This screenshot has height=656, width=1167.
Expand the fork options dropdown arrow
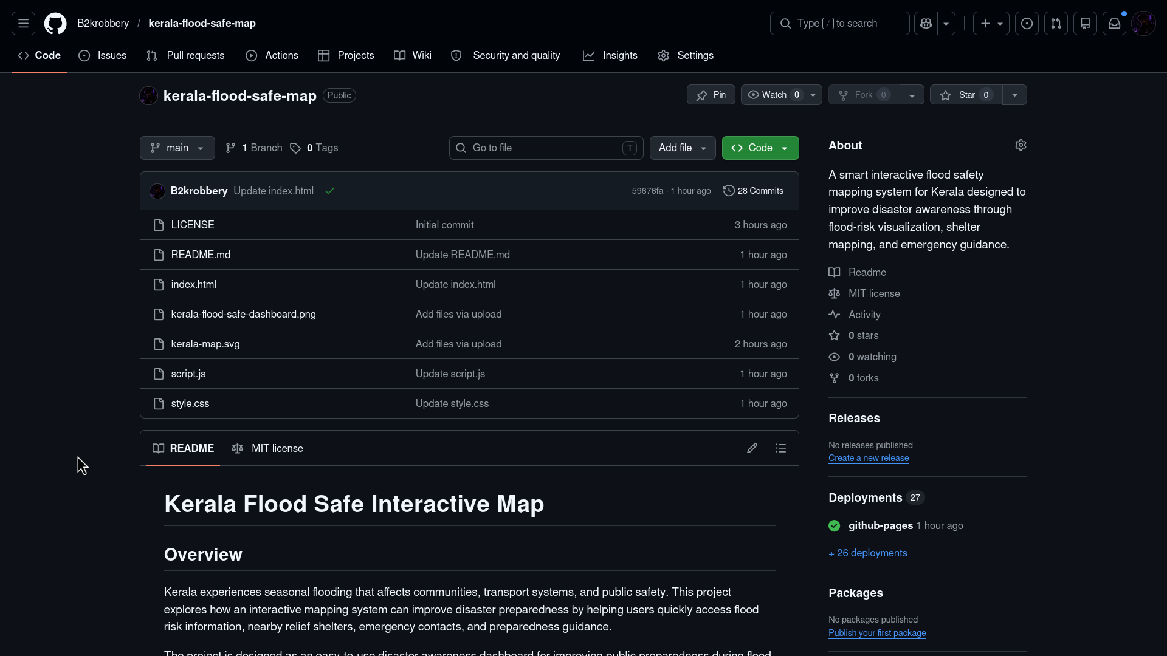(912, 95)
